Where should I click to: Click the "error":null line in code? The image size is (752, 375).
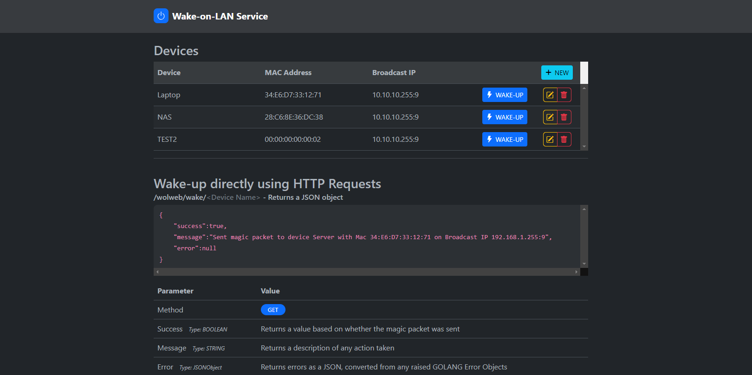[x=195, y=248]
